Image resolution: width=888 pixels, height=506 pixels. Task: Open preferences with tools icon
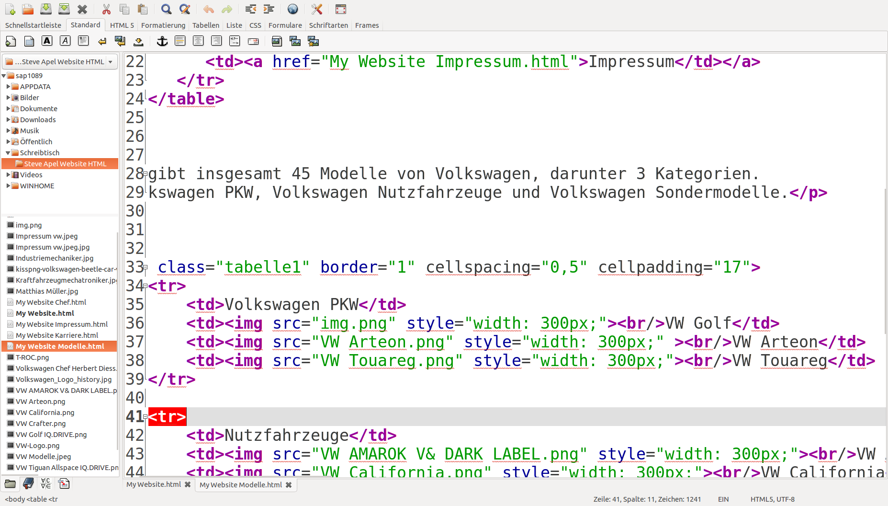pos(316,9)
